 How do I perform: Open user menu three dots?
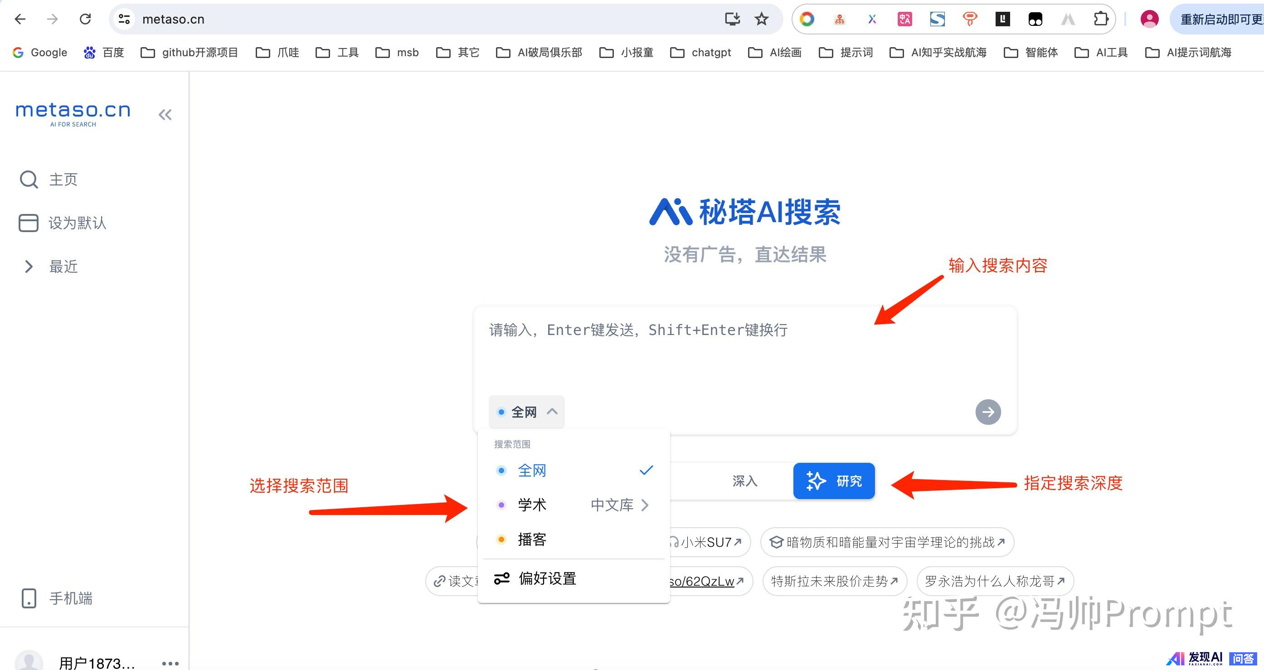170,663
